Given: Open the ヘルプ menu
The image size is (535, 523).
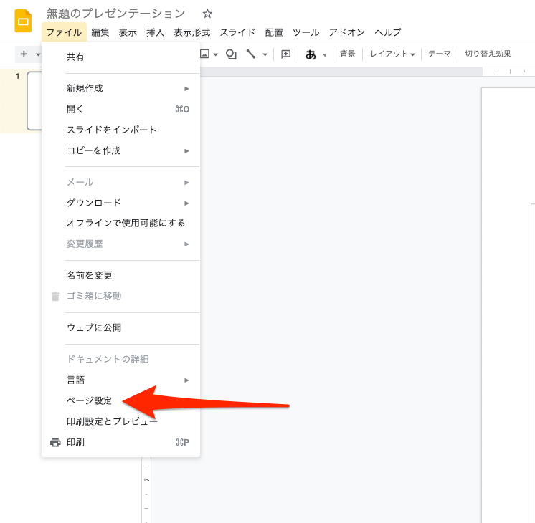Looking at the screenshot, I should [x=388, y=32].
